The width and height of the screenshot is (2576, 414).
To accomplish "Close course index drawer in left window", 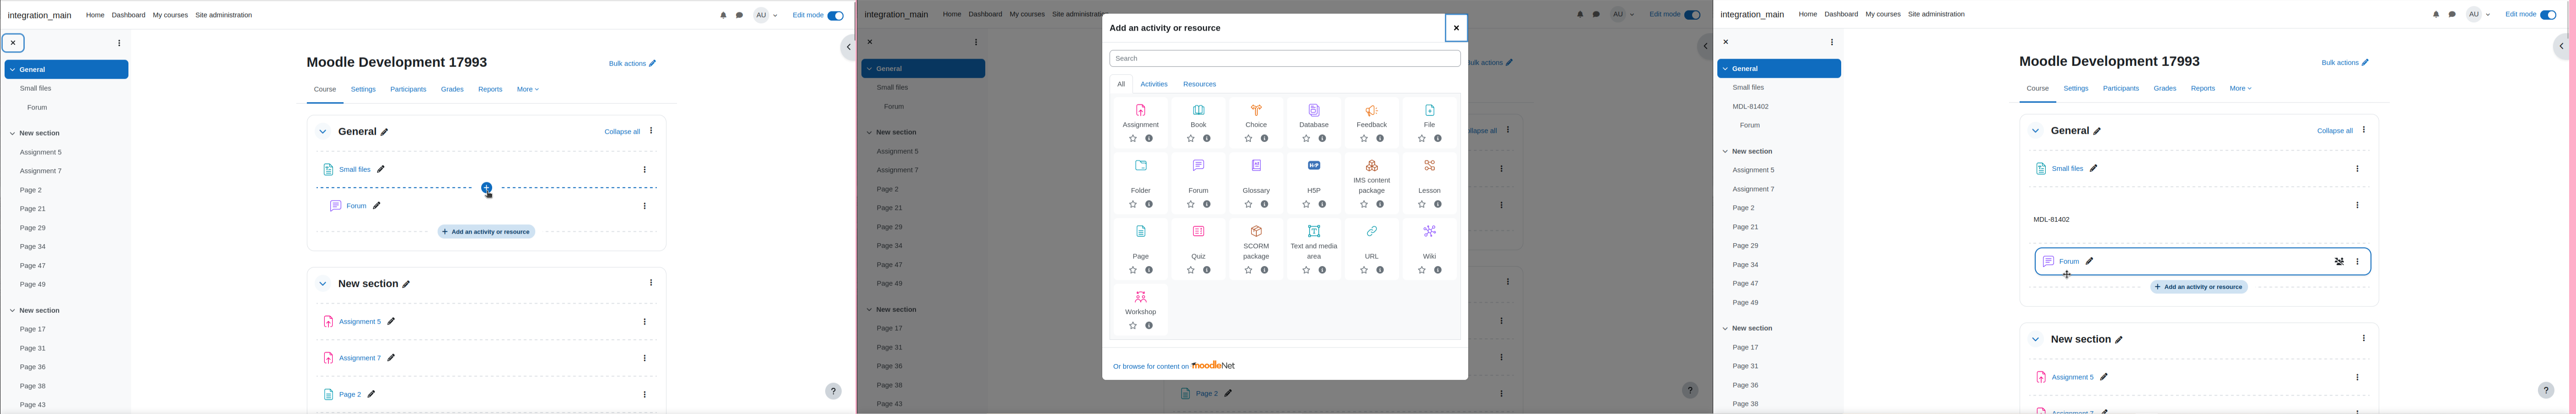I will coord(13,44).
